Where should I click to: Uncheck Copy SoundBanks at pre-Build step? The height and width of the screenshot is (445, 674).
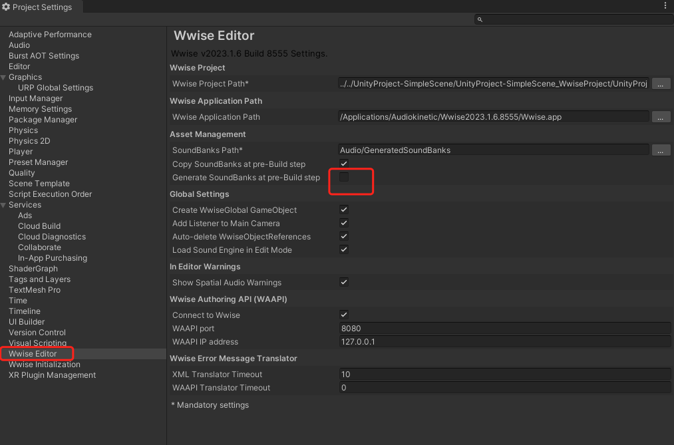(344, 163)
